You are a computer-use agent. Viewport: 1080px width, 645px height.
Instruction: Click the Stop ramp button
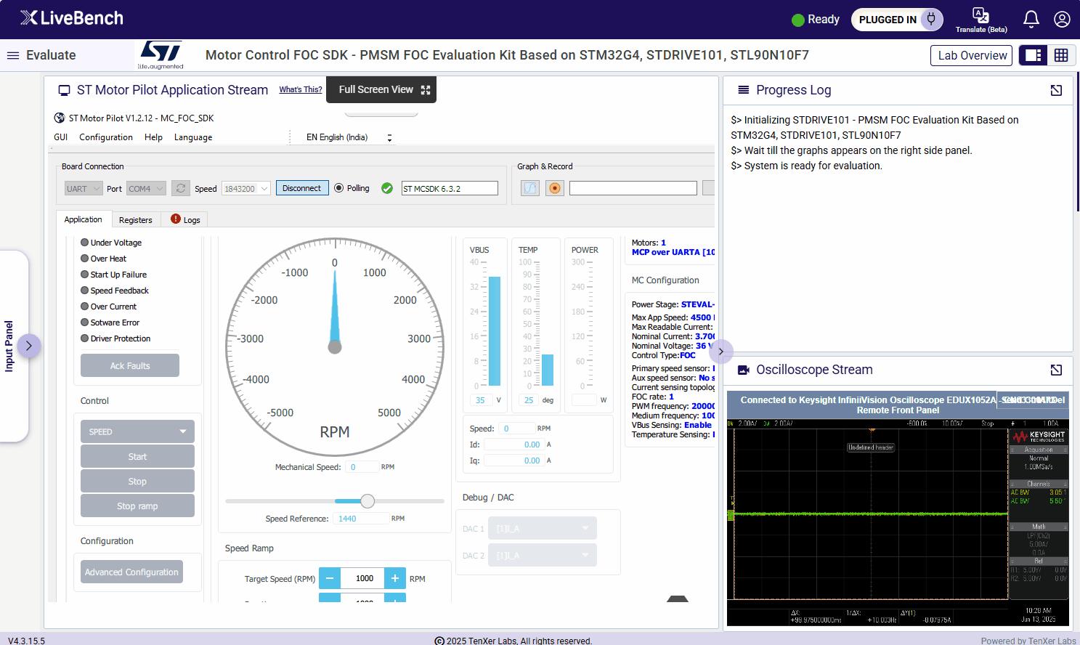[x=137, y=506]
